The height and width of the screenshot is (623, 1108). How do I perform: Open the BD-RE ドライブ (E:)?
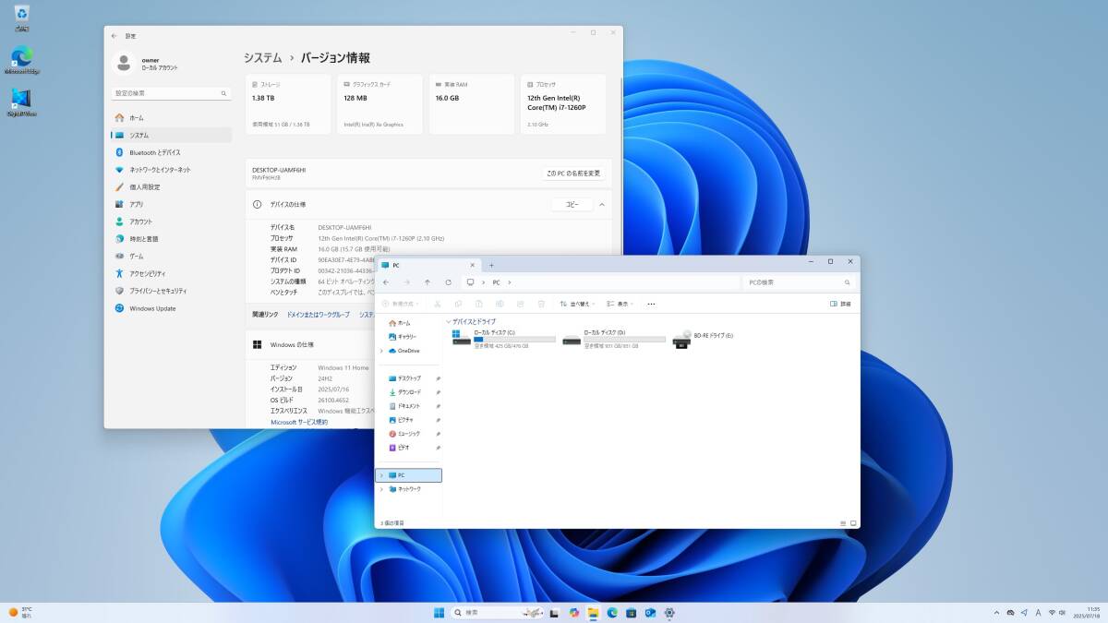click(x=704, y=339)
